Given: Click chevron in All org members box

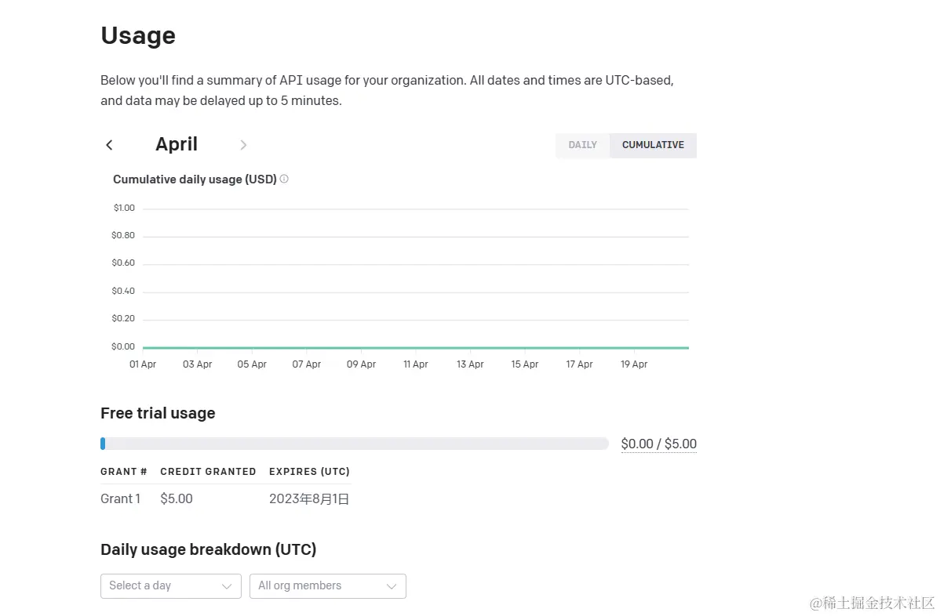Looking at the screenshot, I should [x=392, y=586].
